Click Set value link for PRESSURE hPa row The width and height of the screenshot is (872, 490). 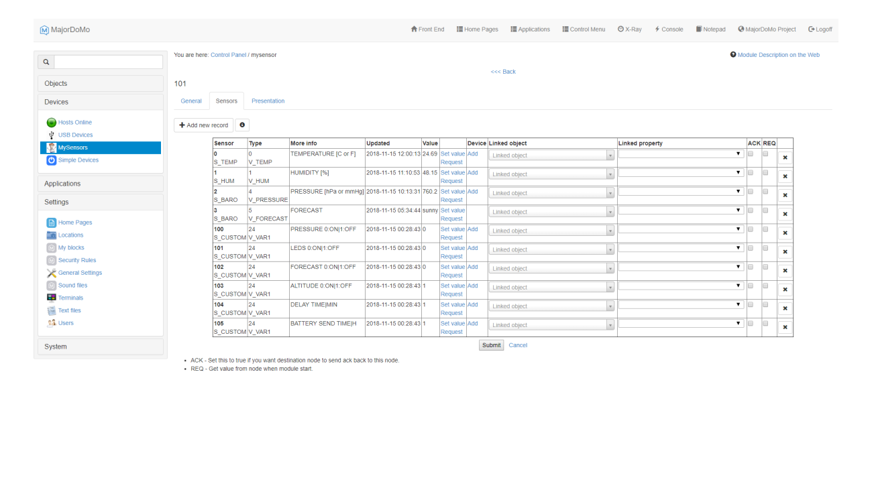(x=452, y=192)
